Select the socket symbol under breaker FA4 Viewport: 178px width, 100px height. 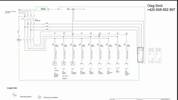coord(81,64)
